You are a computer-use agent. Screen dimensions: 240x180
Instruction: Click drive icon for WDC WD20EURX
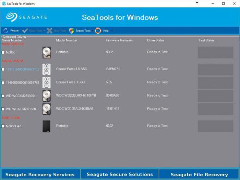[x=47, y=96]
